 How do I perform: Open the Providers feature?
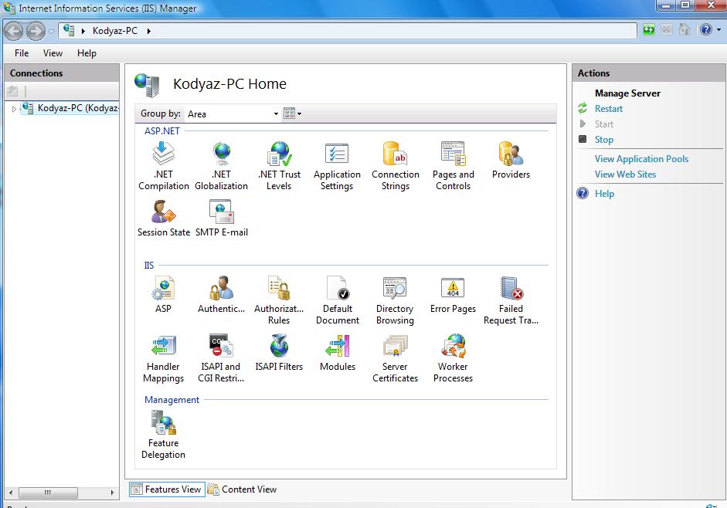click(x=511, y=161)
